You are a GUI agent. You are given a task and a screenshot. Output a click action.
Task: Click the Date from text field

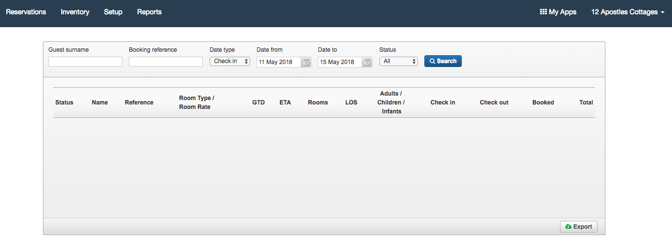(278, 62)
